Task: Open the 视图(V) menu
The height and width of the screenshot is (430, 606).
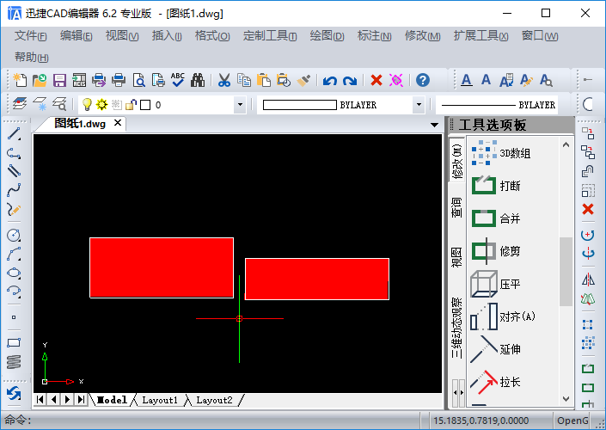Action: click(122, 36)
